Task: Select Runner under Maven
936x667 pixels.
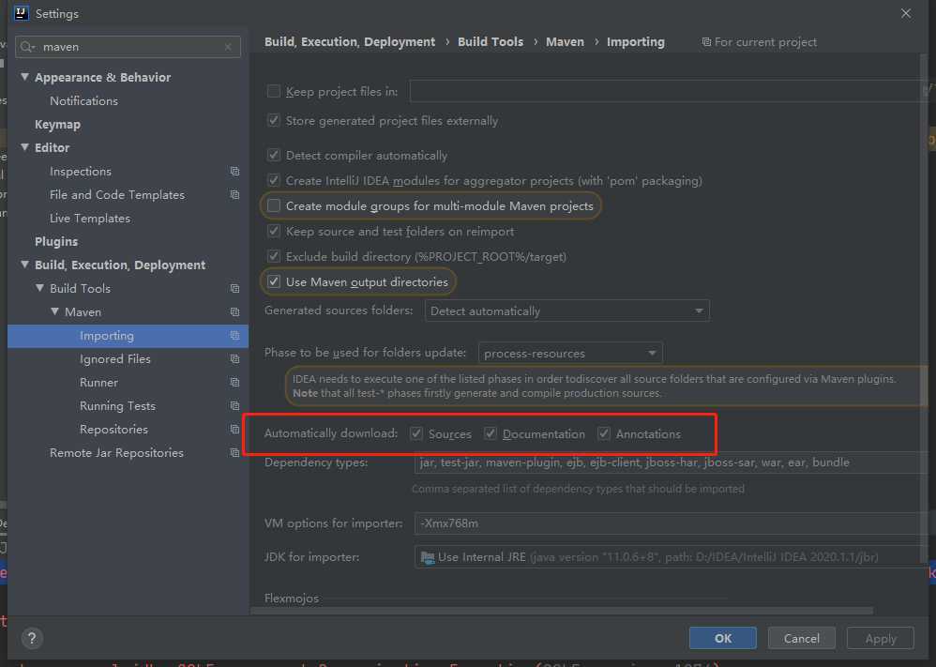Action: pyautogui.click(x=98, y=382)
